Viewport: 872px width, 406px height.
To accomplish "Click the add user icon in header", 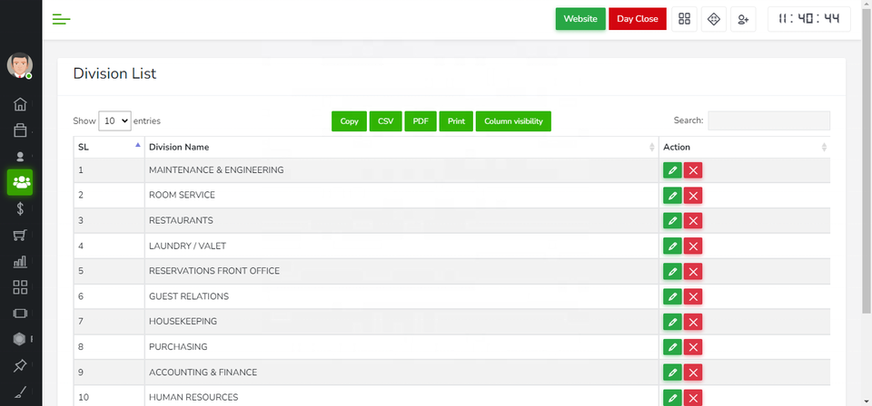I will pos(744,19).
